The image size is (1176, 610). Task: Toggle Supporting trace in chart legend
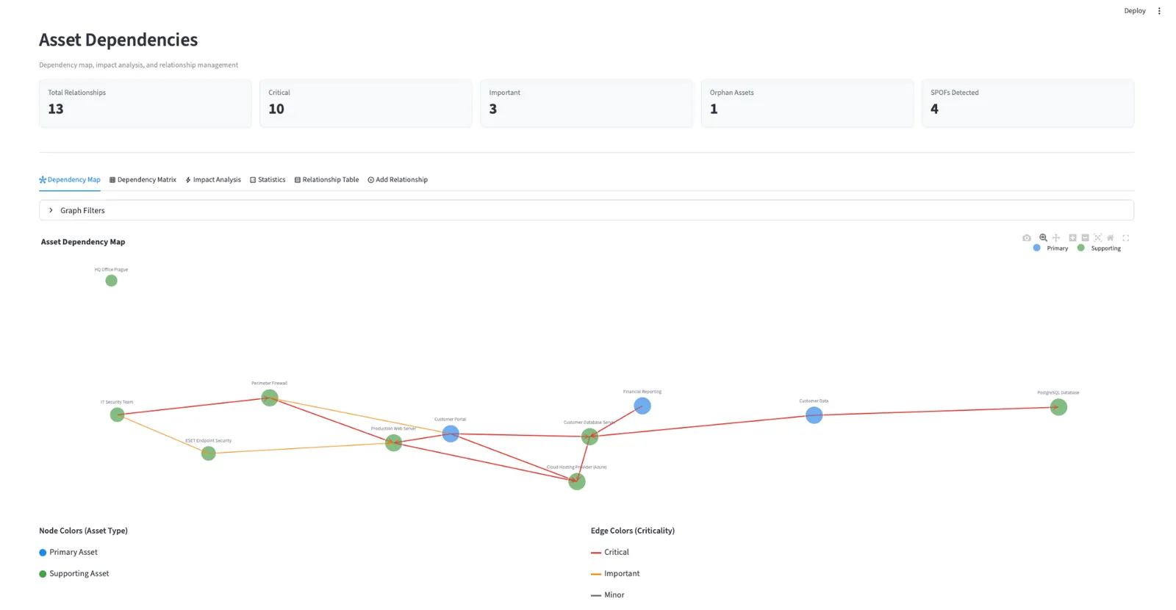pyautogui.click(x=1099, y=248)
